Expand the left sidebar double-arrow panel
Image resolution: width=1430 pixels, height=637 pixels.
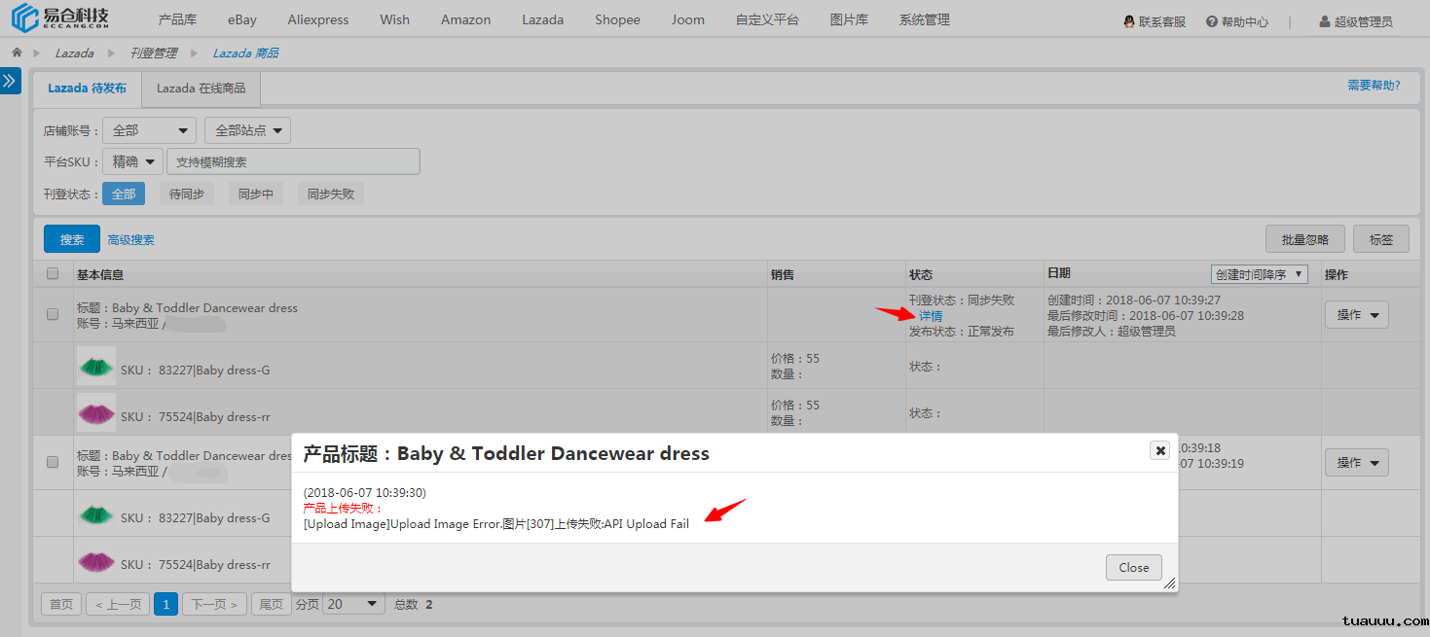click(x=10, y=81)
